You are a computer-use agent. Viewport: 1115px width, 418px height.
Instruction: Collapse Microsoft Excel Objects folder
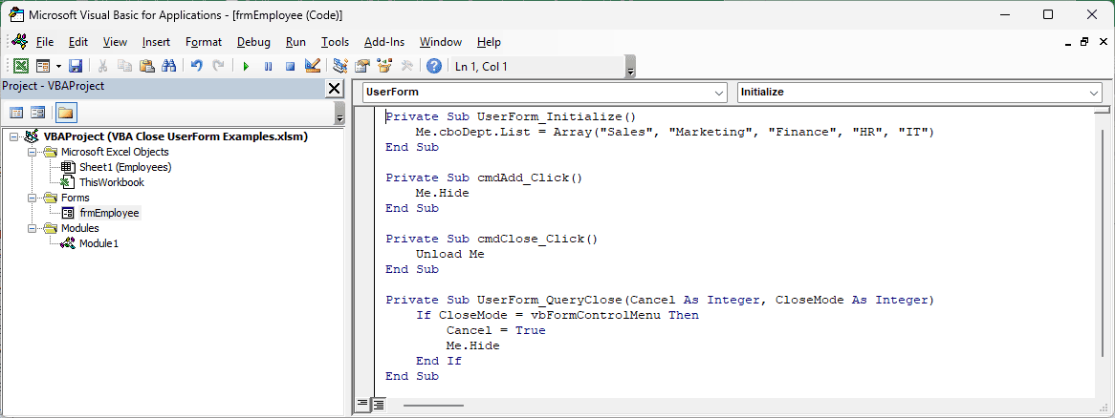tap(32, 152)
